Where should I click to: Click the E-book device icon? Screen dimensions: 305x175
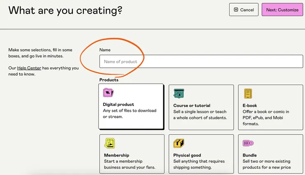(x=248, y=94)
